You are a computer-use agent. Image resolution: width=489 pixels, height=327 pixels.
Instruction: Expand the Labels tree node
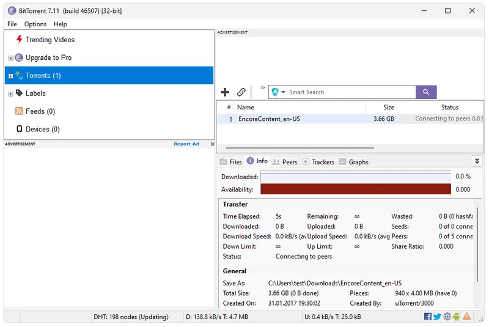[10, 94]
